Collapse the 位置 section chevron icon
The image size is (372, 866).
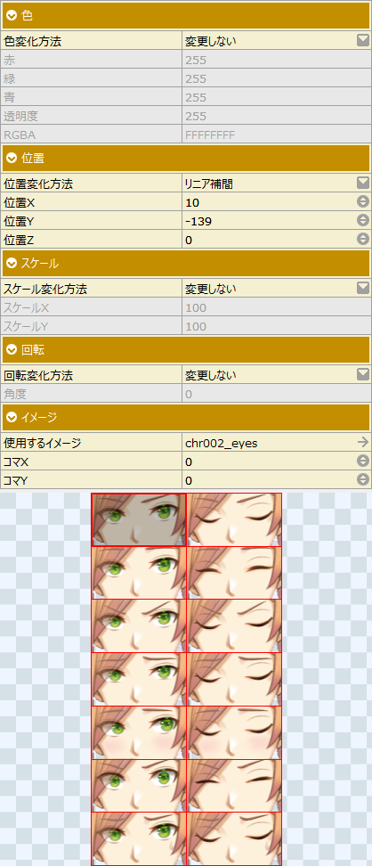11,159
